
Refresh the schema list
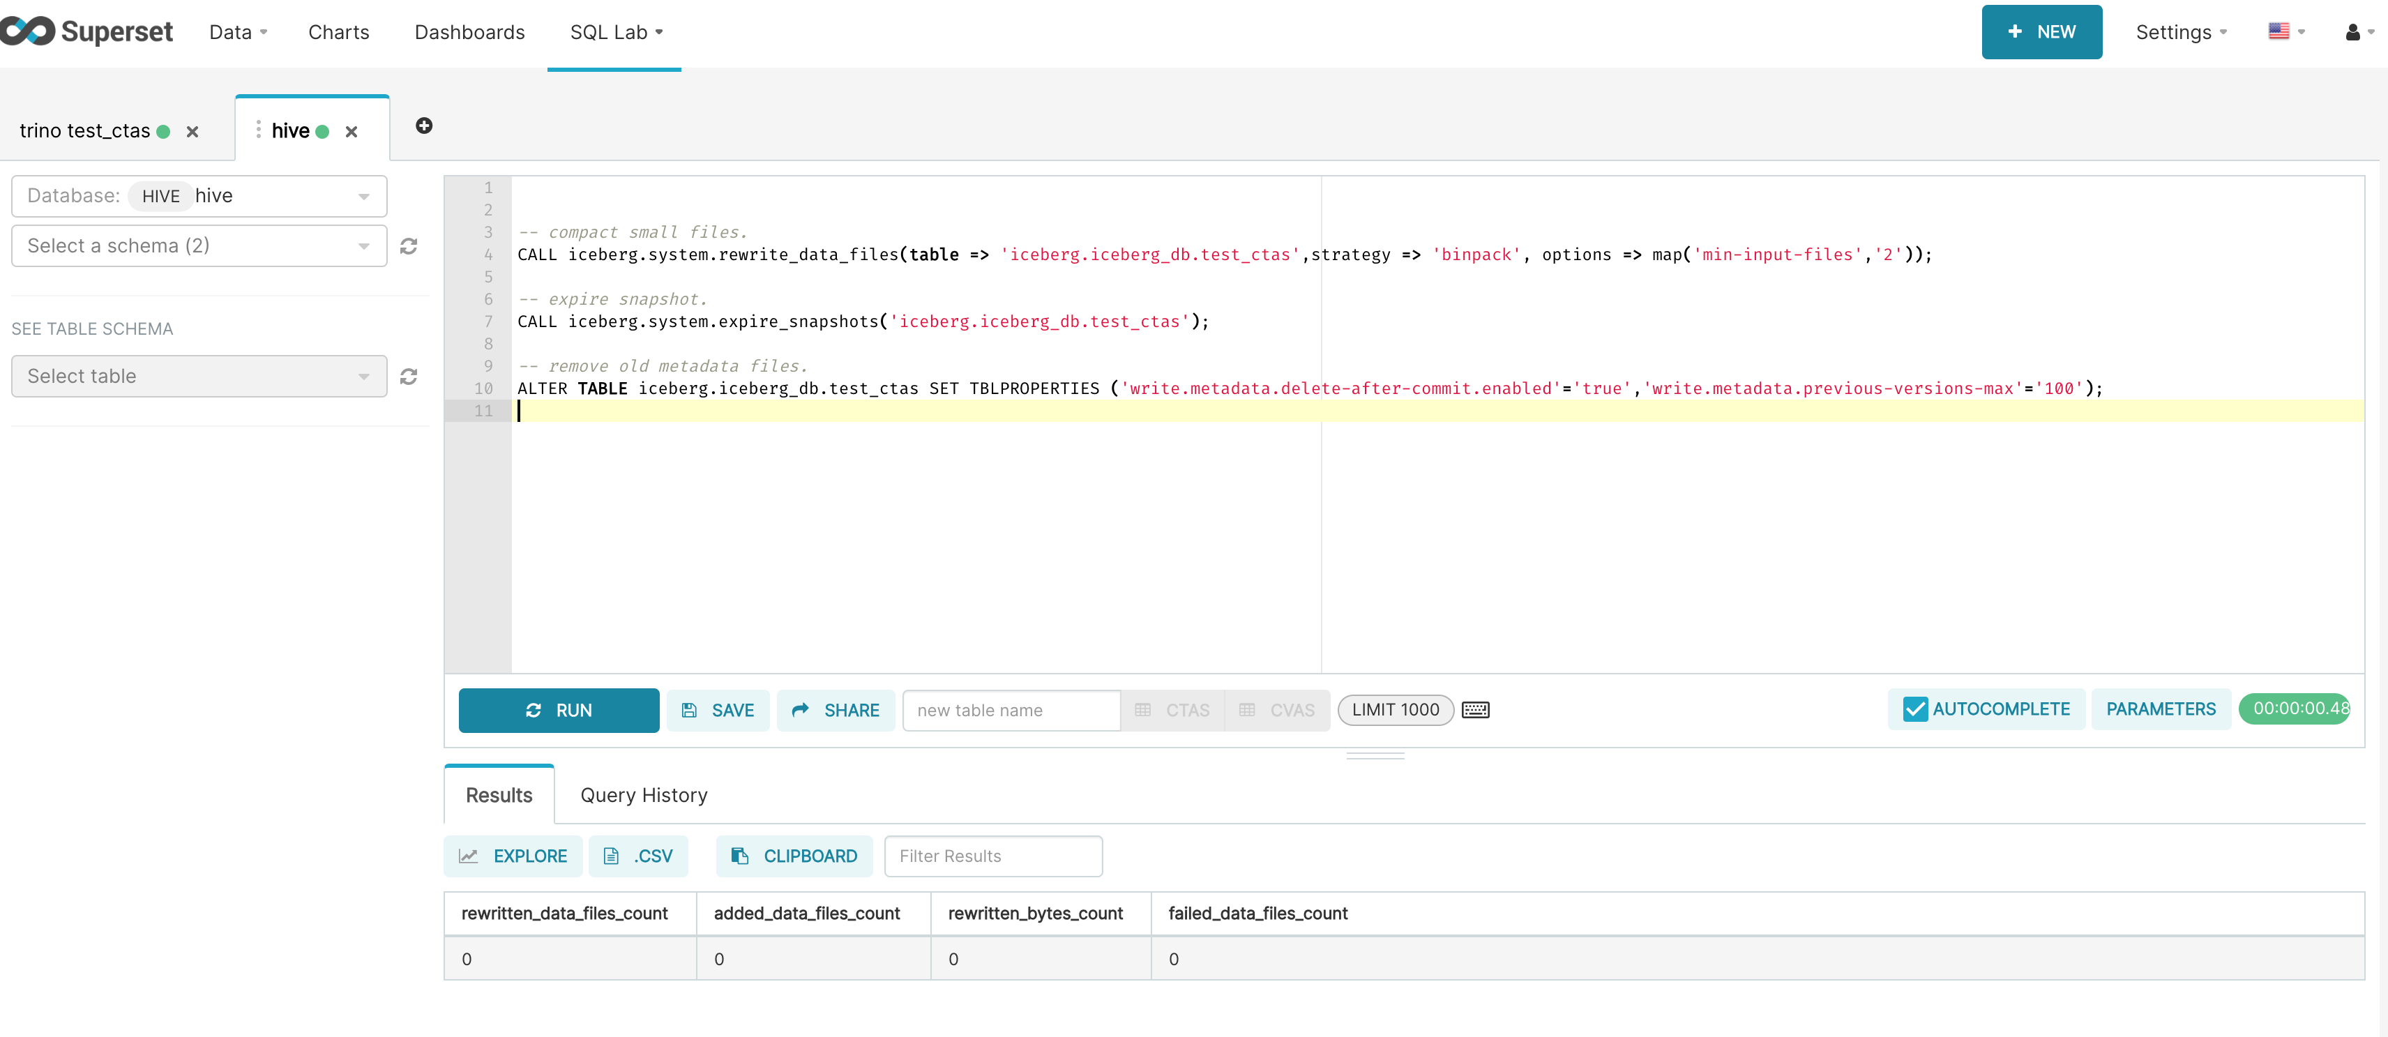408,246
